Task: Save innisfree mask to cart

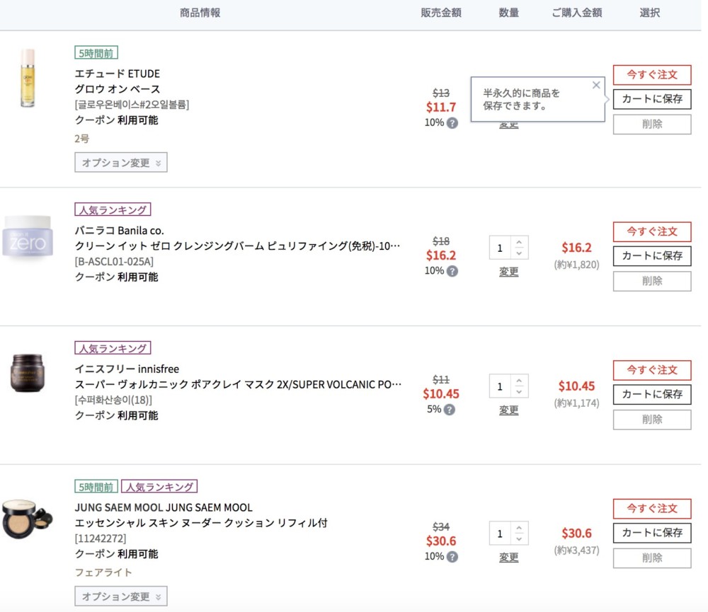Action: coord(652,395)
